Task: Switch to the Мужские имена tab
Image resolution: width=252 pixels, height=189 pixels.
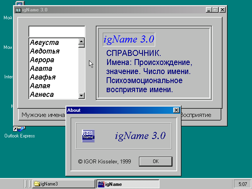Action: pos(43,115)
